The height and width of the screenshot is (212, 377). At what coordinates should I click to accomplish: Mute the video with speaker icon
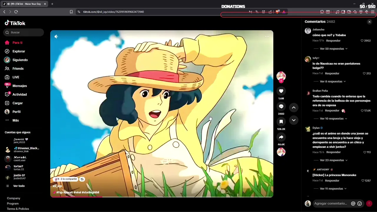tap(56, 37)
